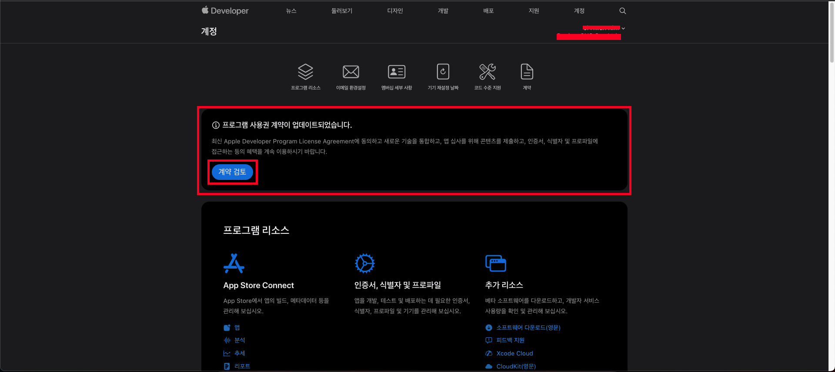Click the 앱 link icon
This screenshot has width=835, height=372.
pos(227,328)
